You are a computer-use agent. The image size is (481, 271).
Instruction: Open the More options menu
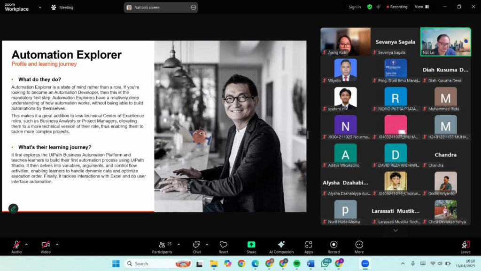(x=359, y=247)
